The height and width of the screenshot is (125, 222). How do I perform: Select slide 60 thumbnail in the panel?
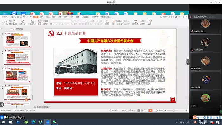click(17, 57)
